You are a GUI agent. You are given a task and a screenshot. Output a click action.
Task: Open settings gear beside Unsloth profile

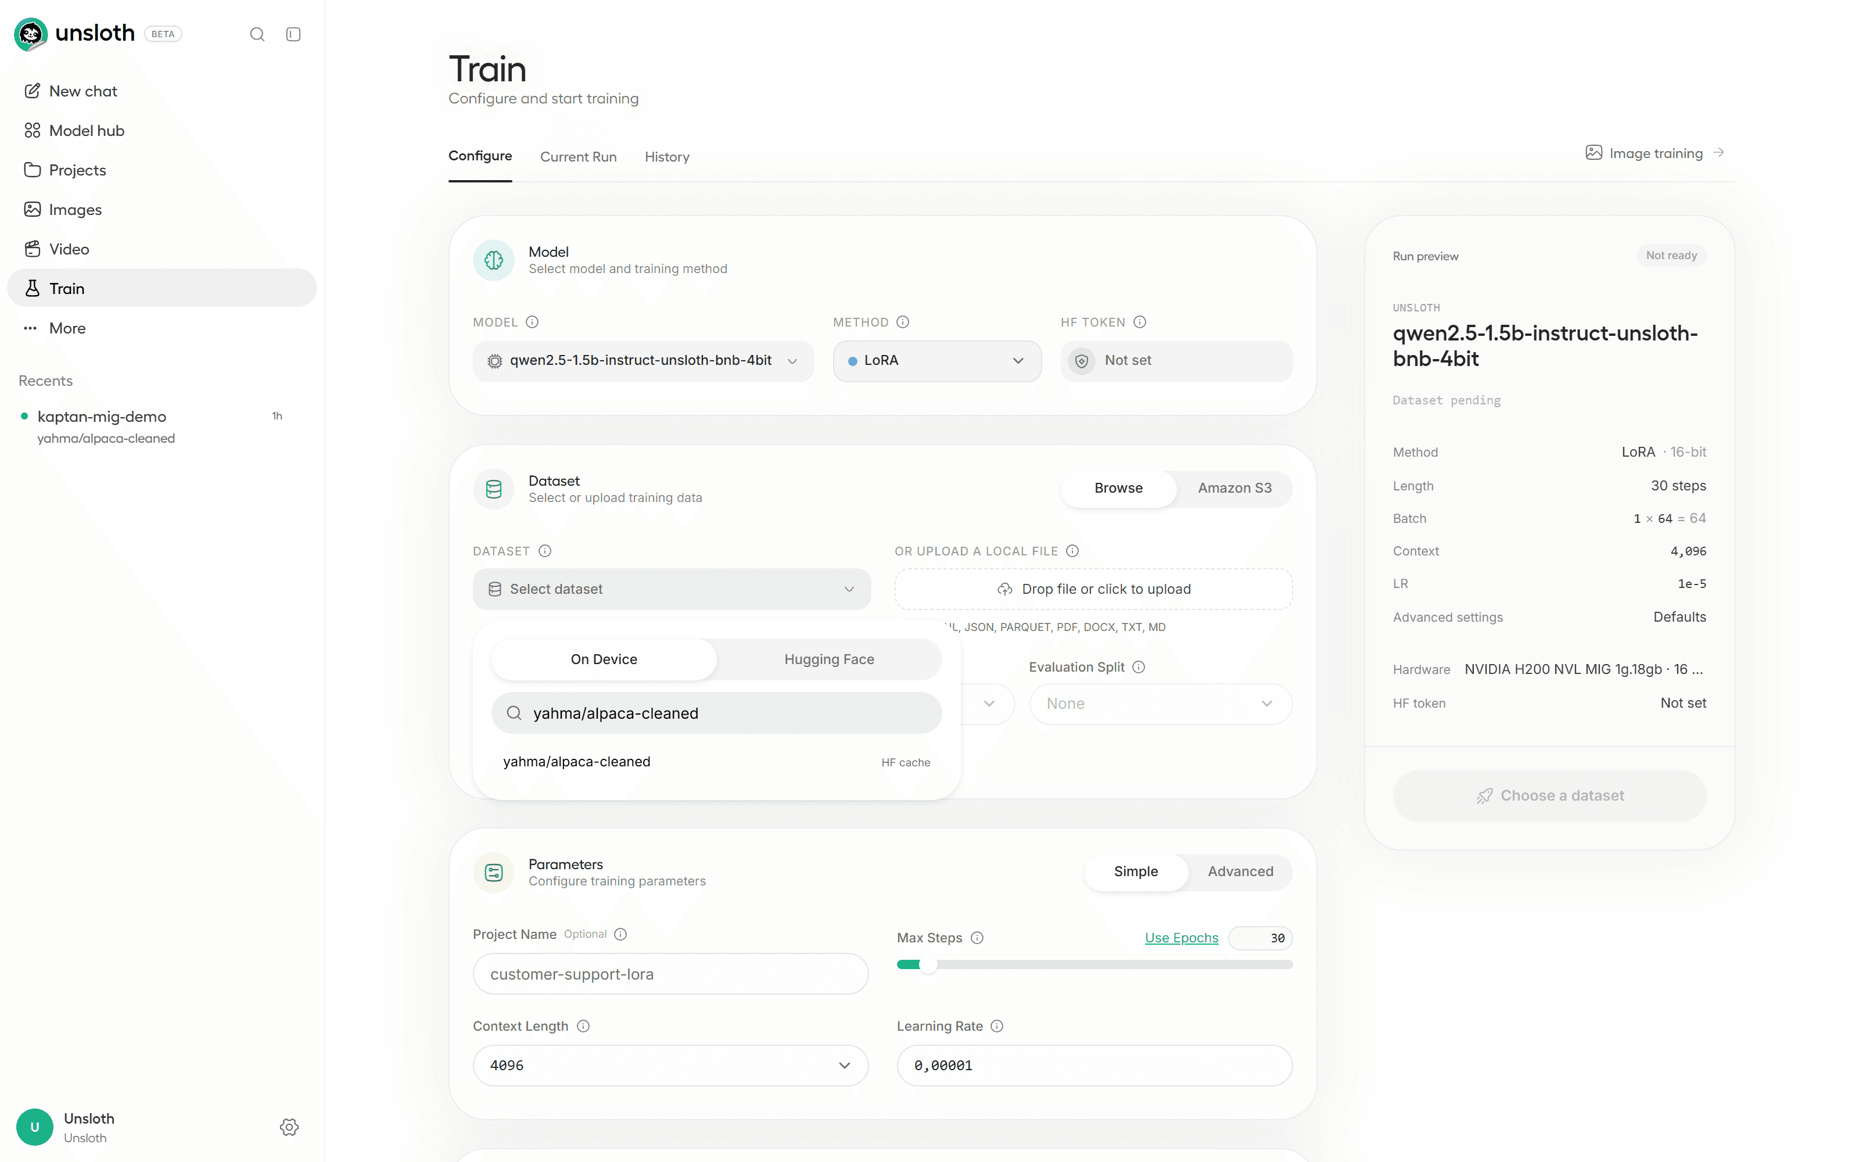[x=289, y=1127]
